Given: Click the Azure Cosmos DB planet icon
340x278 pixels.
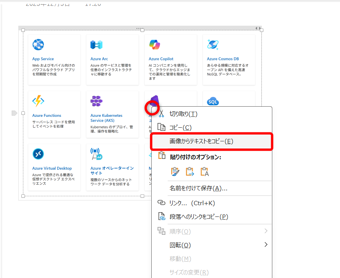Looking at the screenshot, I should [213, 44].
